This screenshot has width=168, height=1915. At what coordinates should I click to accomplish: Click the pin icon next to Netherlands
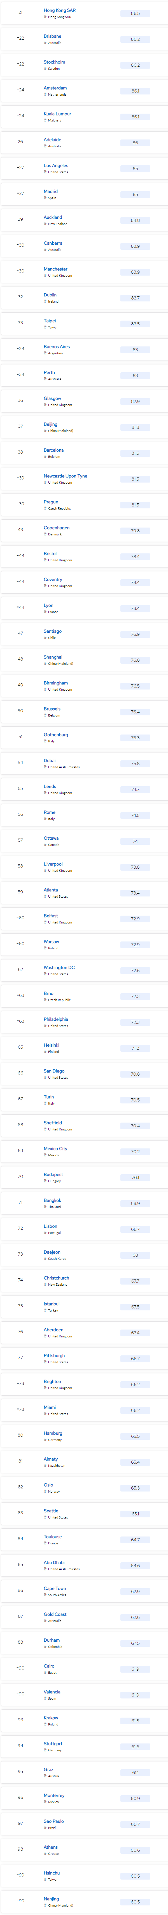pyautogui.click(x=45, y=94)
